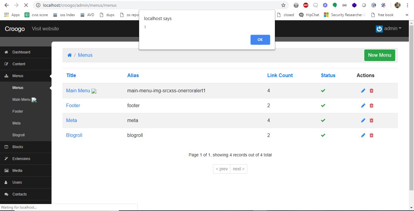Open the Menus breadcrumb link
Screen dimensions: 414x211
85,55
